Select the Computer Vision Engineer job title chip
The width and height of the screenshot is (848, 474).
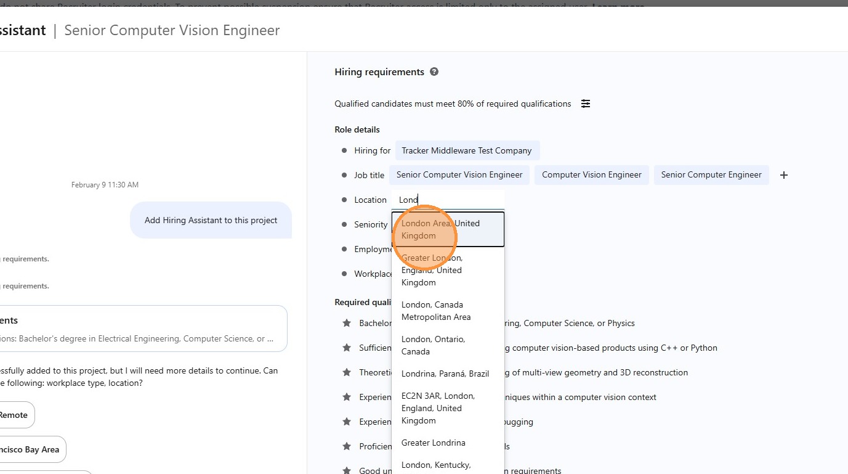tap(592, 175)
